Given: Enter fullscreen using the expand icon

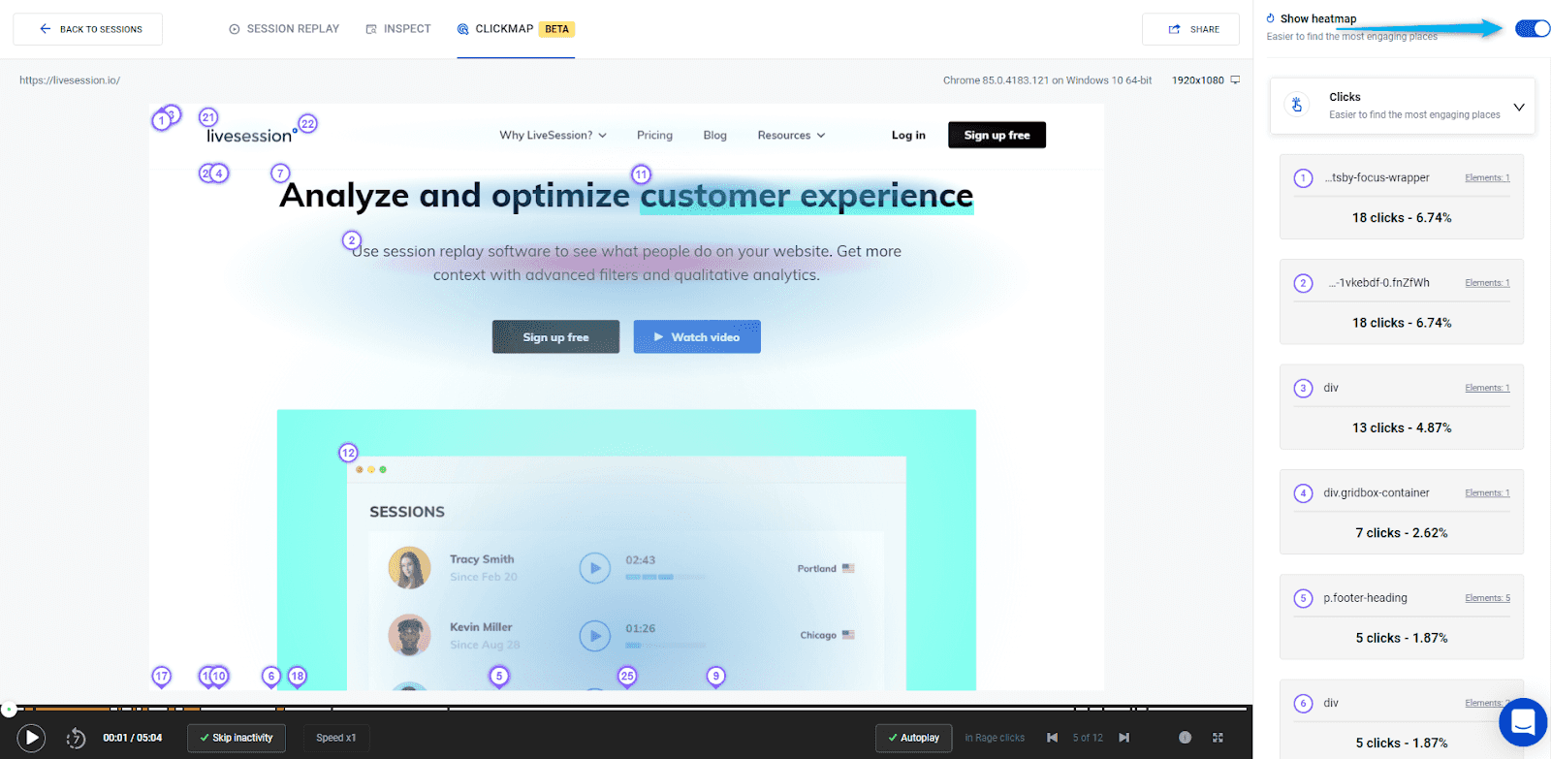Looking at the screenshot, I should coord(1218,738).
